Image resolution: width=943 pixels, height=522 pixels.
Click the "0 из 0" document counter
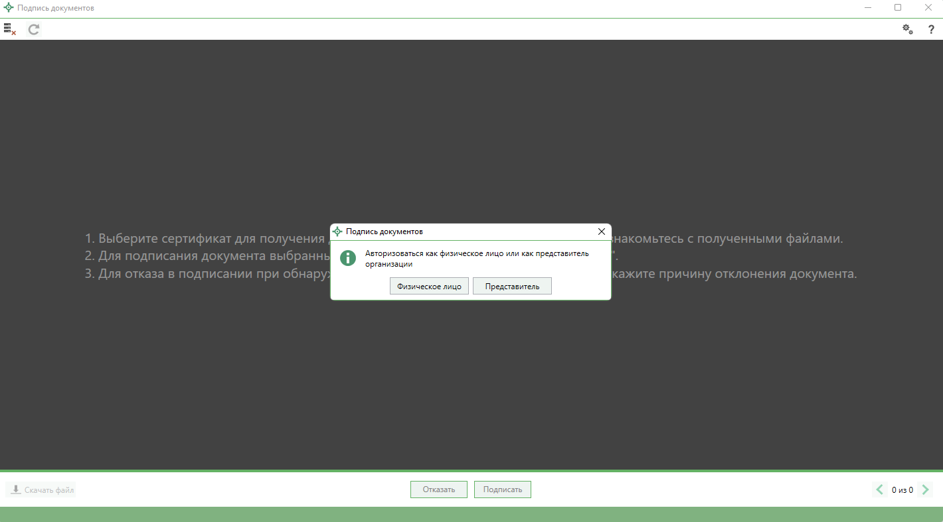point(902,490)
